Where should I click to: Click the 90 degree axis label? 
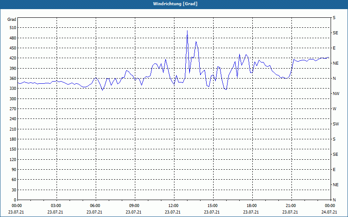pyautogui.click(x=14, y=170)
